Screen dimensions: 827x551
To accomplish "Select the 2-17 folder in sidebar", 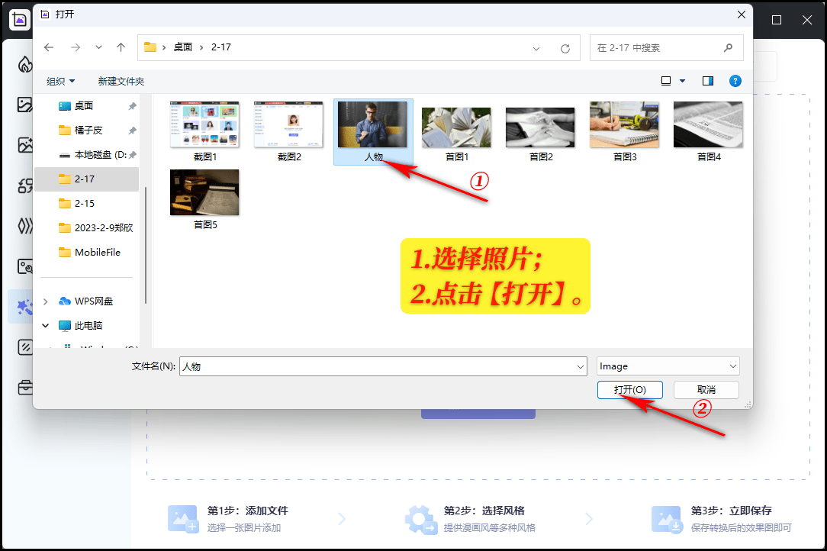I will pyautogui.click(x=87, y=179).
